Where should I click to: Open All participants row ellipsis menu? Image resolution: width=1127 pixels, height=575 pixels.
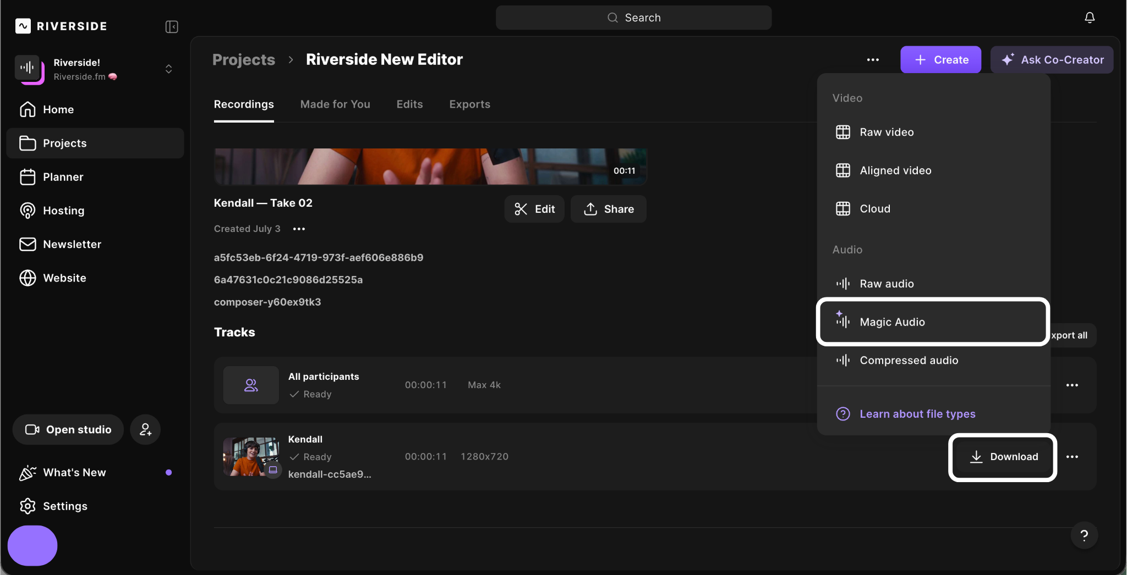(x=1072, y=385)
